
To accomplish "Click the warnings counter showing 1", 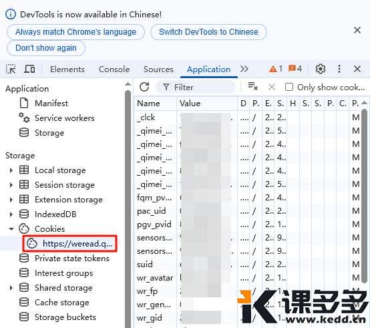I will pos(276,69).
